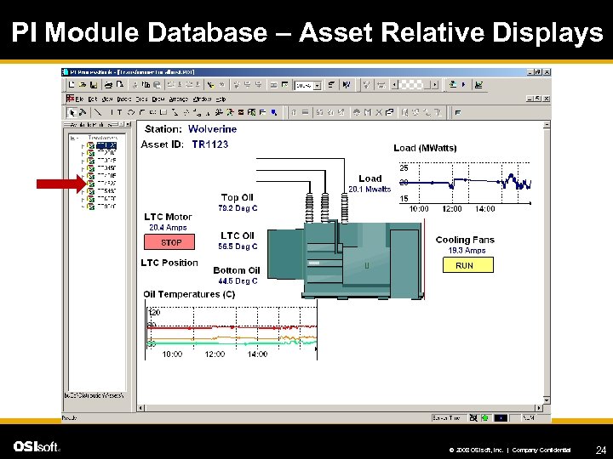Click the vertical scrollbar down arrow
The image size is (613, 459).
[x=547, y=400]
